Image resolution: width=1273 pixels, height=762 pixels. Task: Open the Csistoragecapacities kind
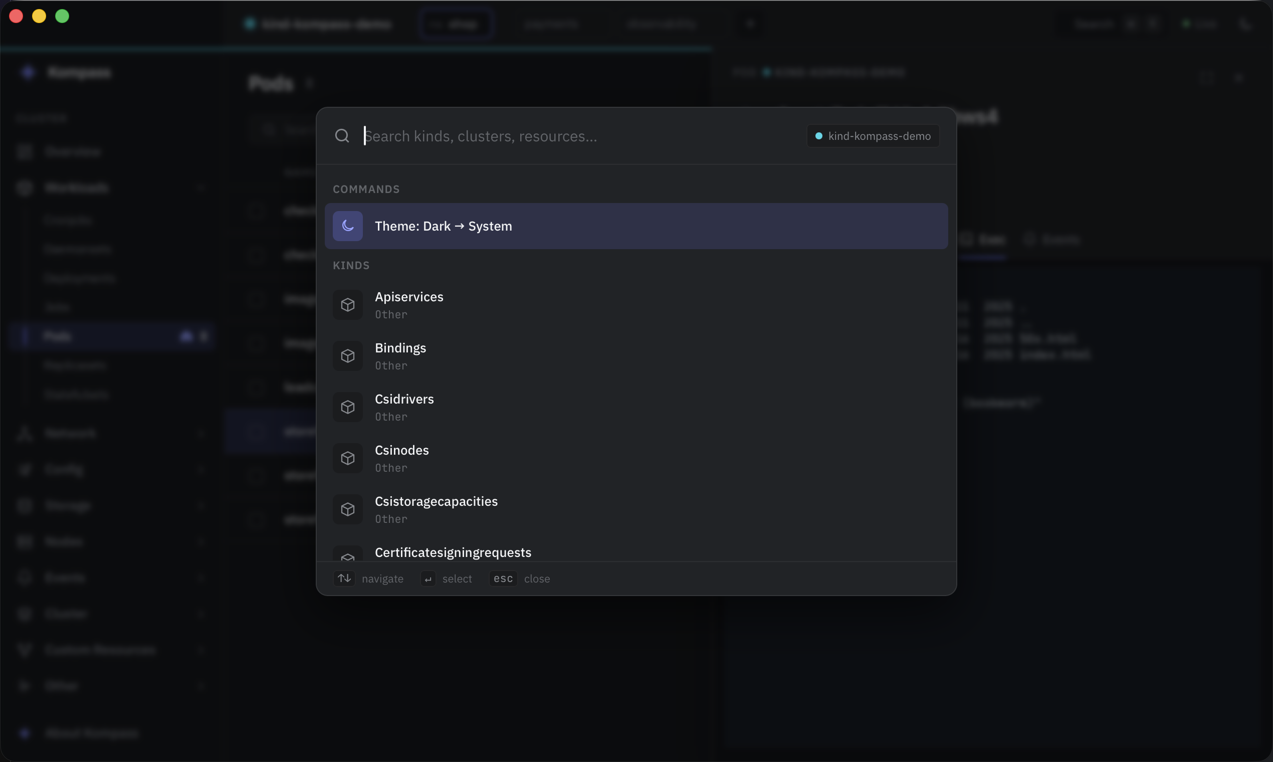click(x=636, y=509)
